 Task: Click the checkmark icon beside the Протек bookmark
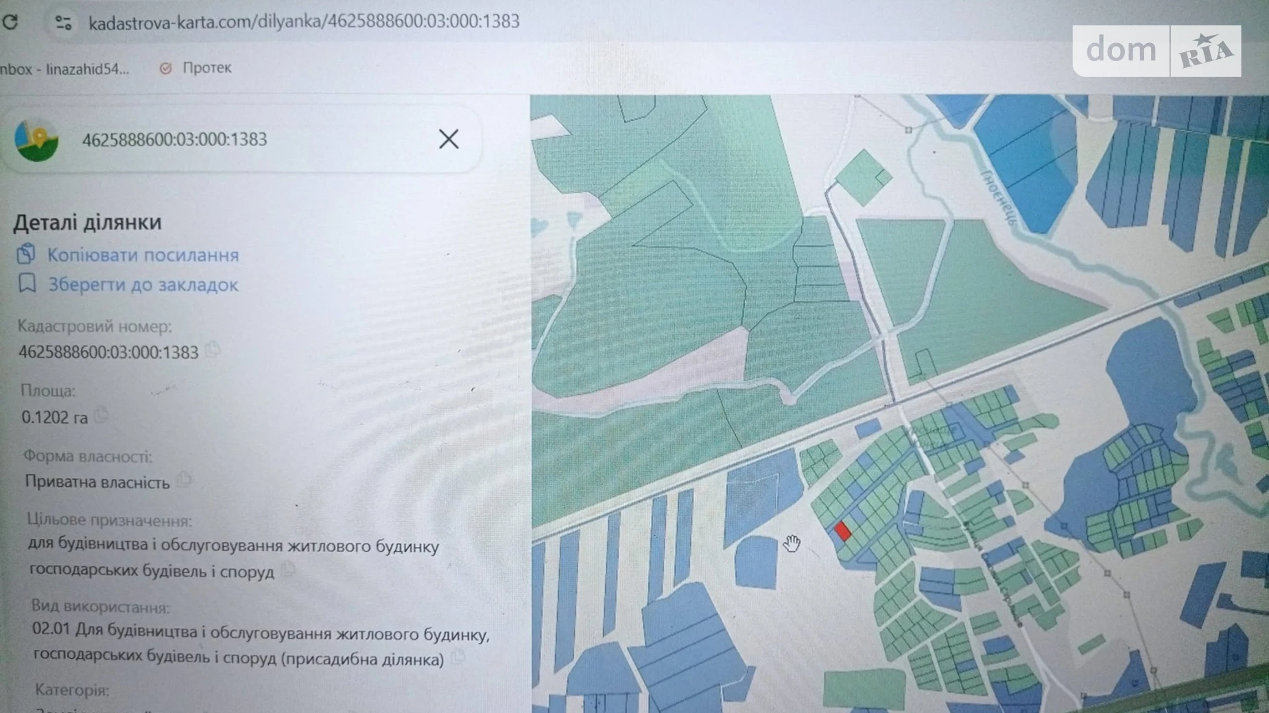tap(165, 67)
